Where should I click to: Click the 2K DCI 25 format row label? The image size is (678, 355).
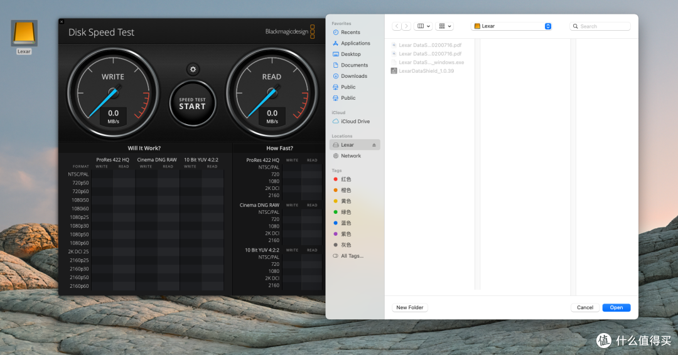coord(78,252)
